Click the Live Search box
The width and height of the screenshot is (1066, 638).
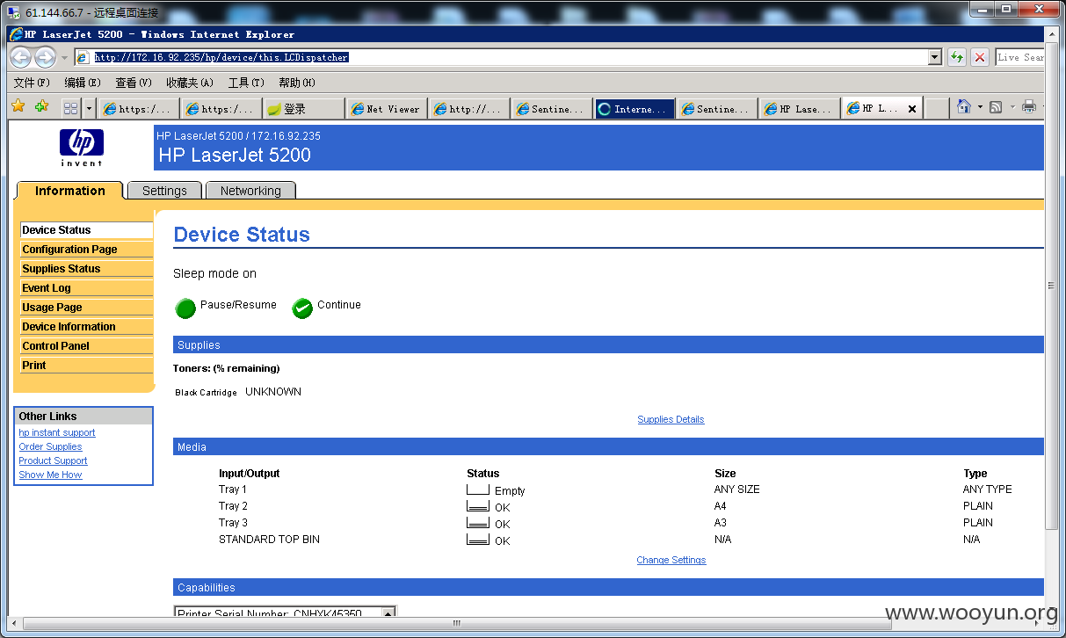pyautogui.click(x=1020, y=57)
